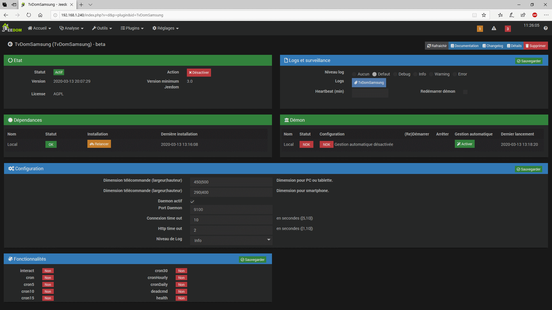Toggle Redémarrer démon checkbox

tap(465, 92)
